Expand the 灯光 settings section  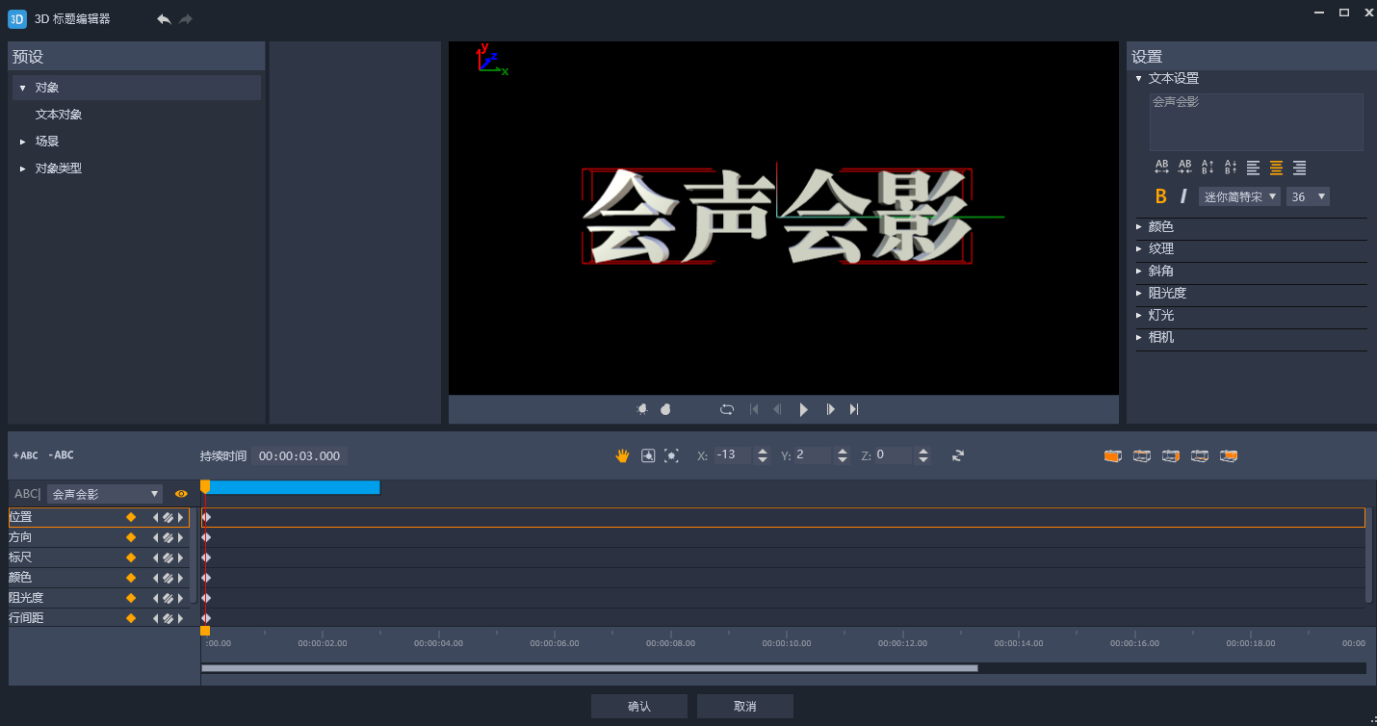(1138, 316)
